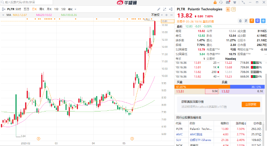This screenshot has height=146, width=267.
Task: Click the magnifier search icon
Action: (2, 2)
